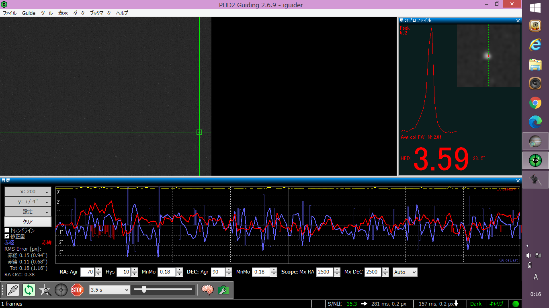Close the star profile panel
The image size is (549, 308).
[518, 20]
